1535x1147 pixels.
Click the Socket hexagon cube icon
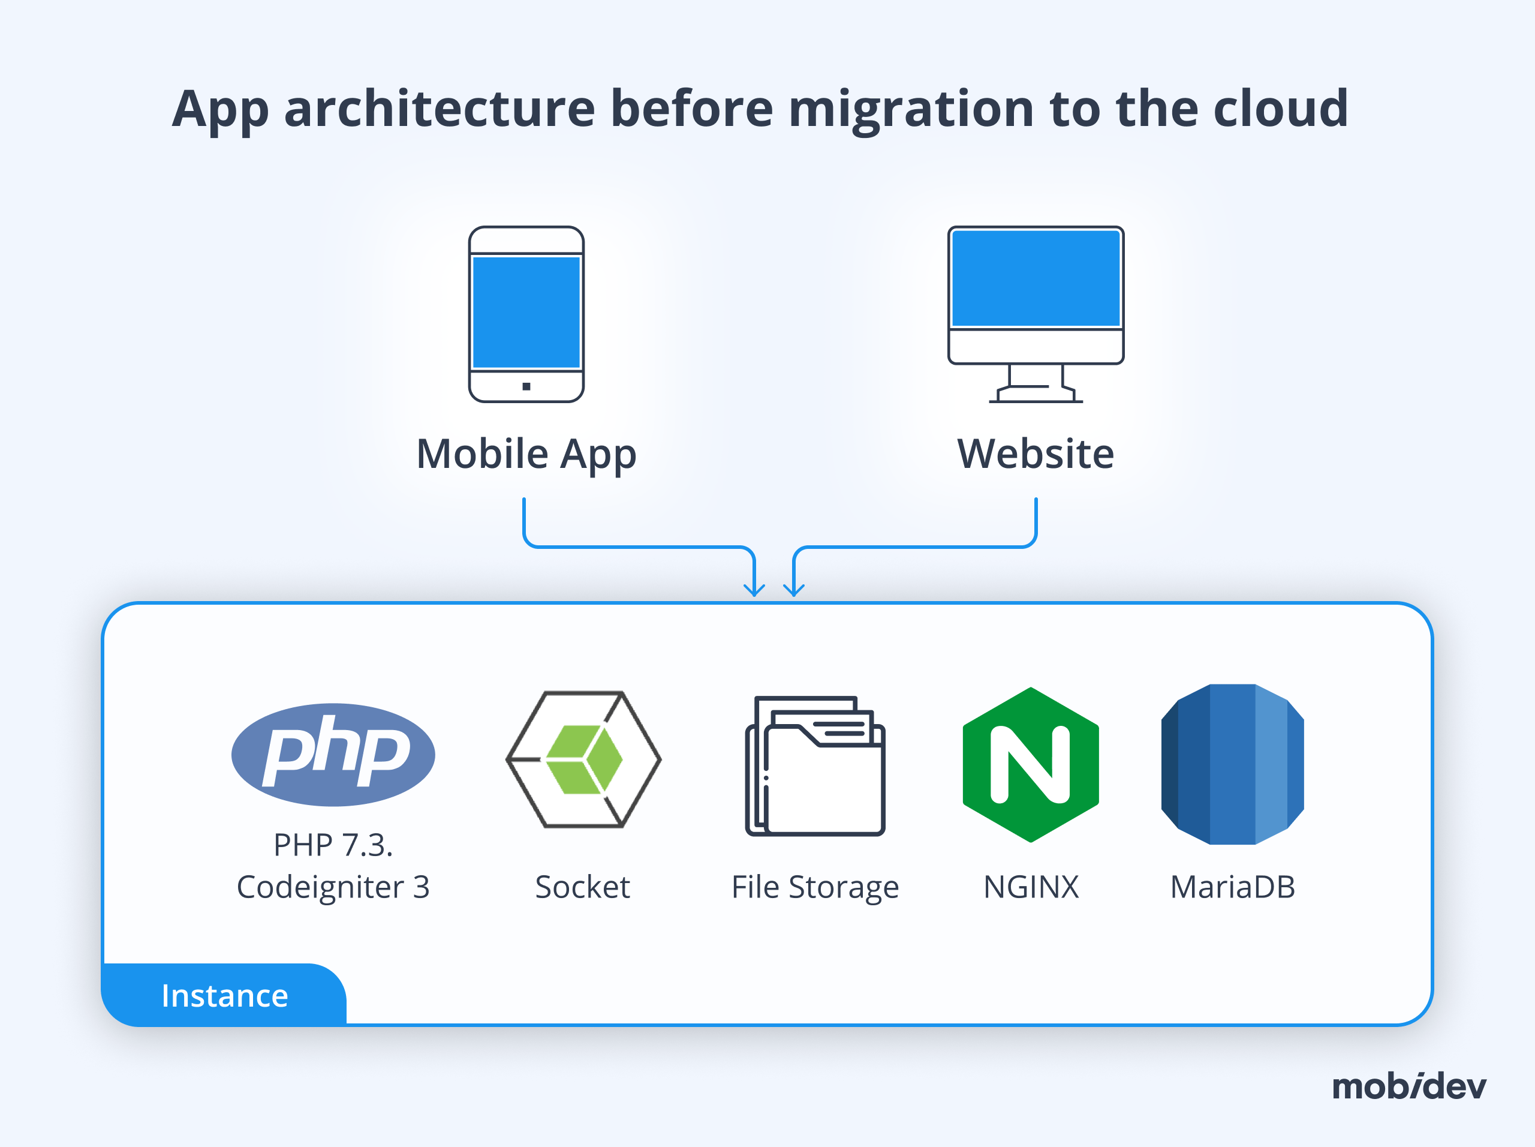point(583,759)
